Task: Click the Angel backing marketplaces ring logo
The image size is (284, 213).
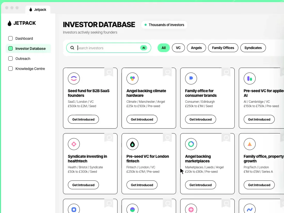Action: pyautogui.click(x=191, y=144)
